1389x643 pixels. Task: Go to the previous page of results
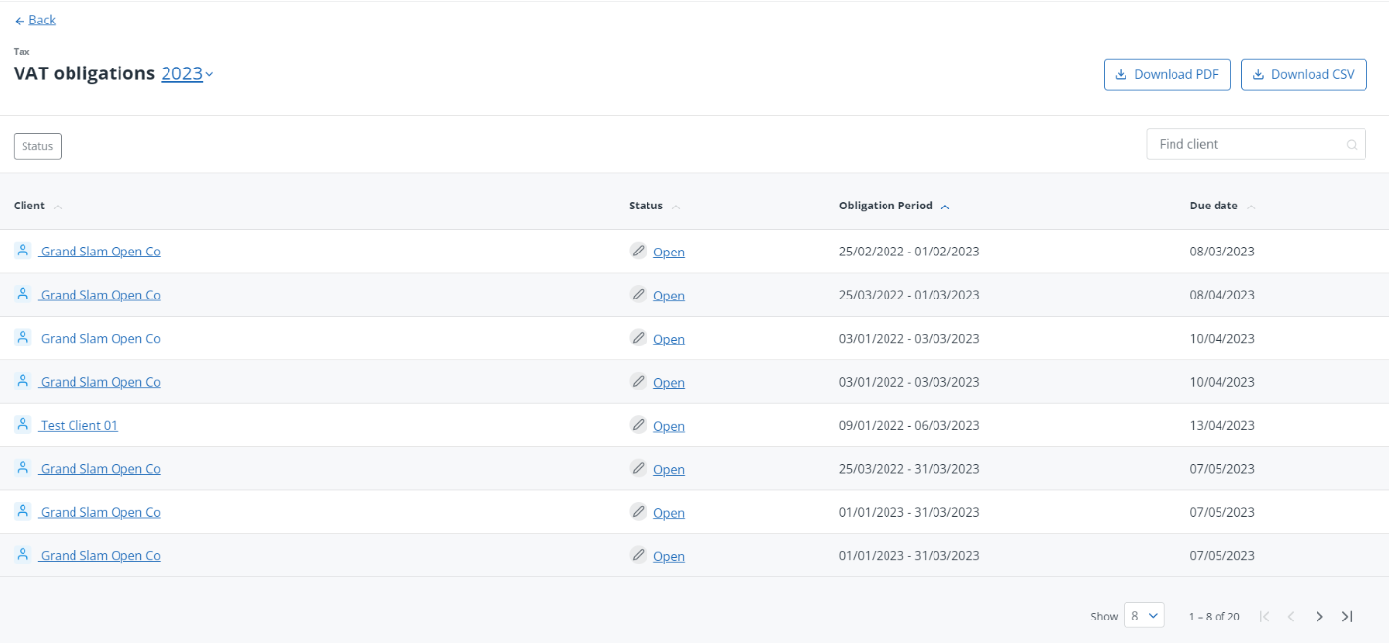(x=1291, y=617)
